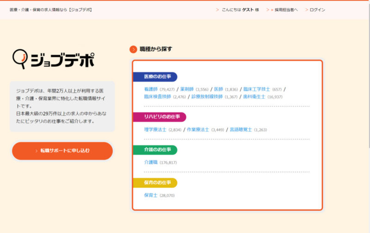Open the 看護師 job listings
The height and width of the screenshot is (233, 370).
pos(151,89)
